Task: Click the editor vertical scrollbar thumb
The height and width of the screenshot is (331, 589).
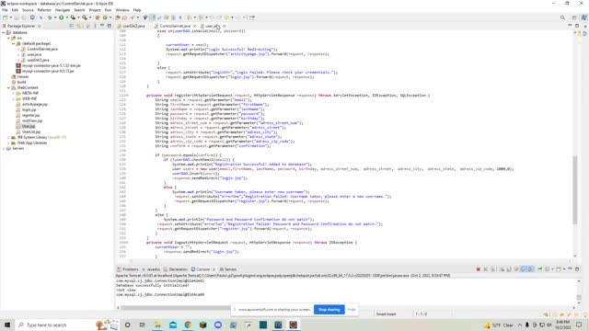Action: (574, 189)
